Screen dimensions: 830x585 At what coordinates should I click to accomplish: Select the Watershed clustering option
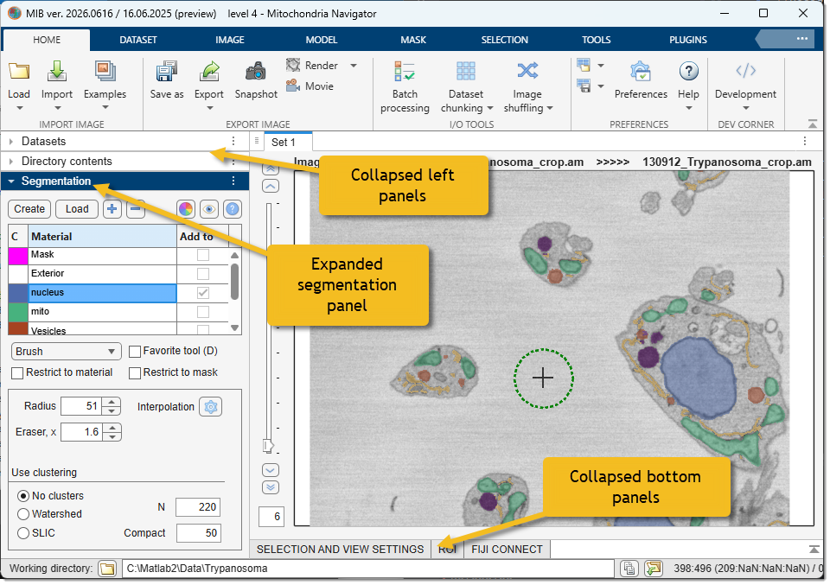[23, 514]
